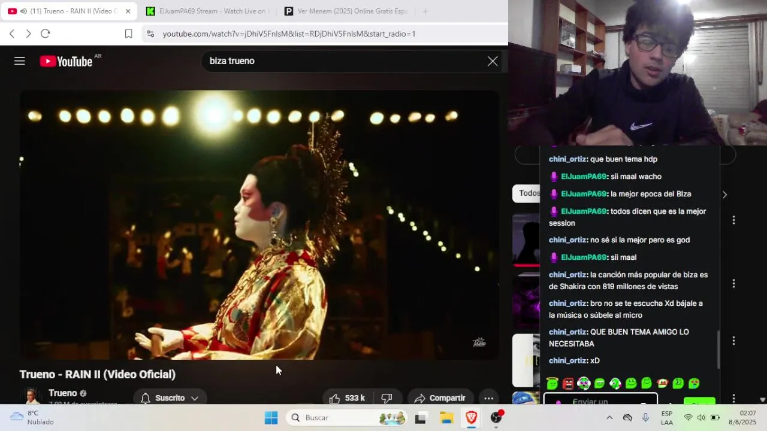Insert the red angry emote in chat

tap(568, 383)
